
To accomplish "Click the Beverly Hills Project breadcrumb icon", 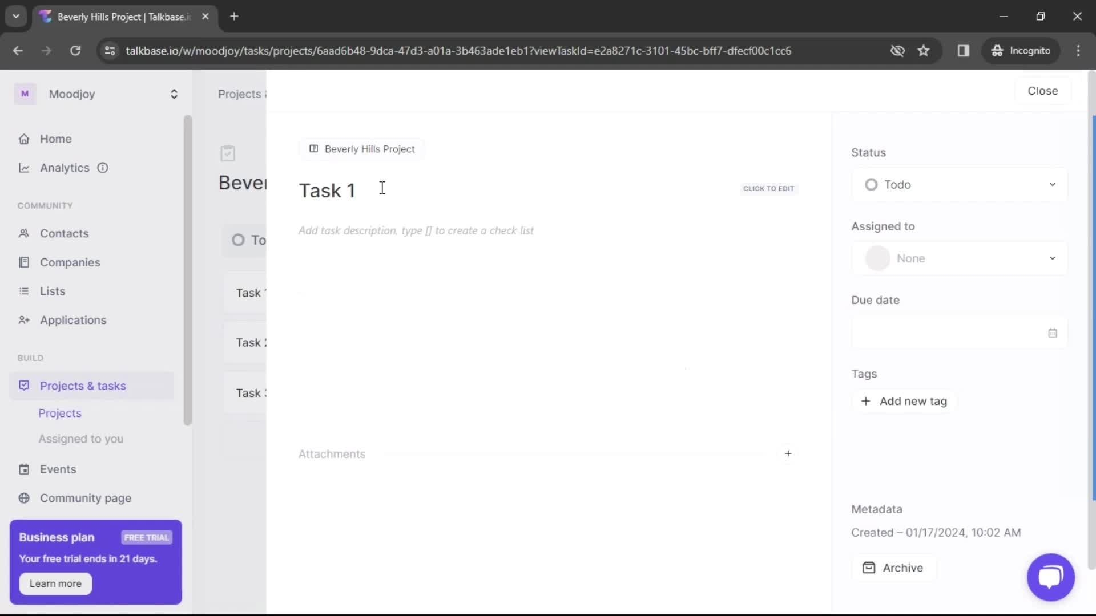I will [314, 149].
